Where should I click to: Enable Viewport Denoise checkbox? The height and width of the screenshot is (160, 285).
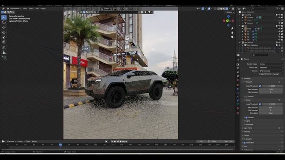coord(246,97)
